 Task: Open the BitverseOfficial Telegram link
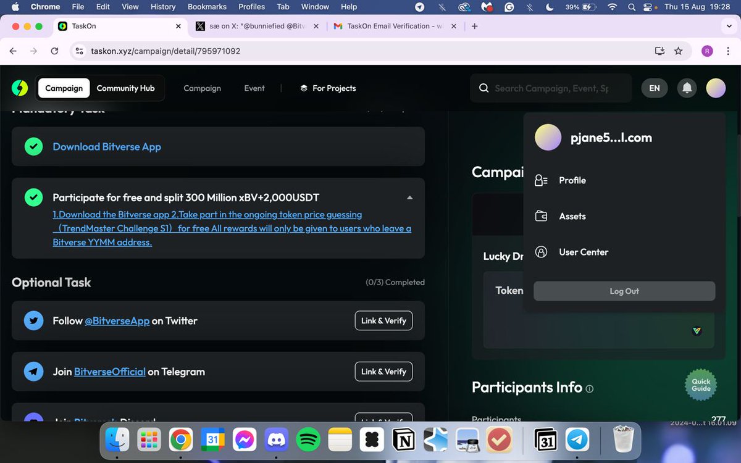point(110,372)
